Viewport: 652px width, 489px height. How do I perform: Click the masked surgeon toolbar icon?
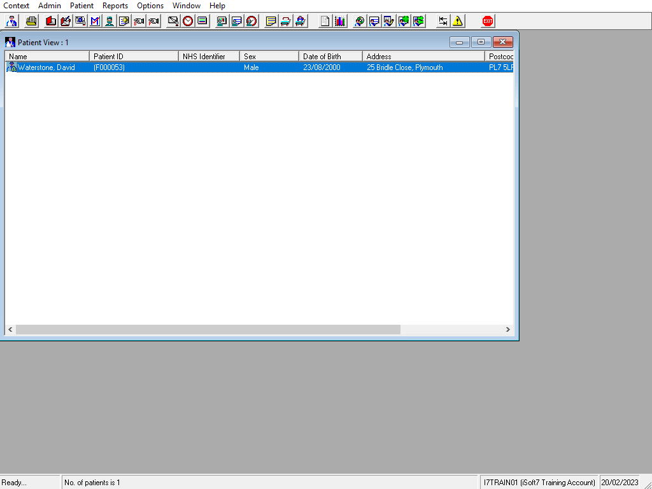(x=110, y=21)
